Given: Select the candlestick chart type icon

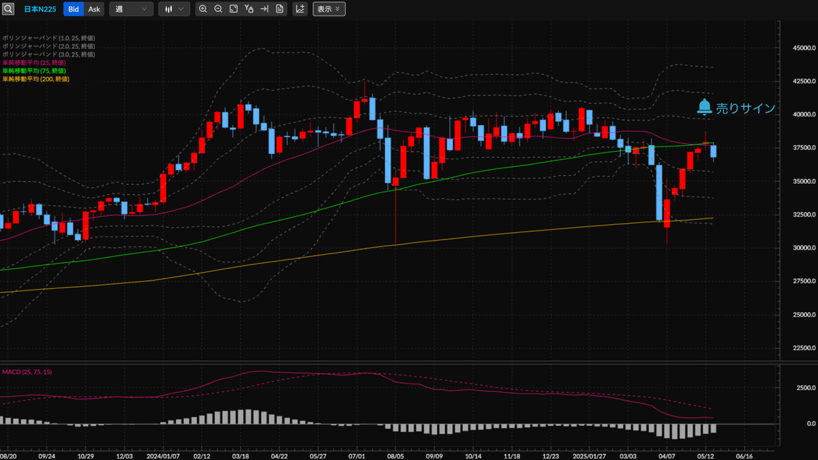Looking at the screenshot, I should 170,9.
